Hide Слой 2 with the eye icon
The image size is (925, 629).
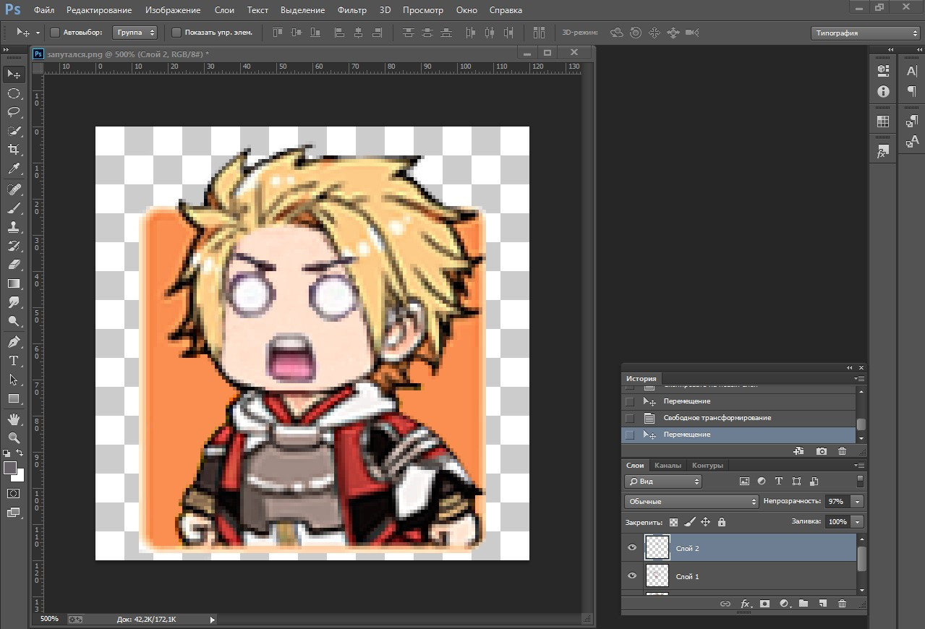632,548
